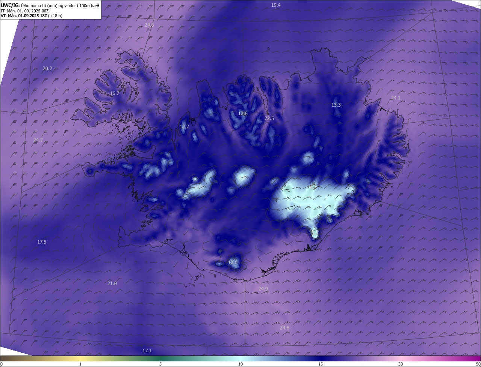Screen dimensions: 481x367
Task: Click the 24.2 value label
Action: (38, 140)
